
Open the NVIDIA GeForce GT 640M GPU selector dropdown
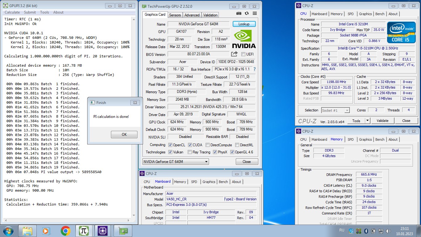click(175, 161)
